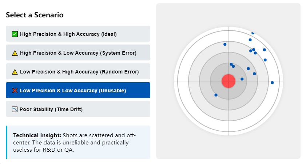Click warning icon beside Random Error scenario
Screen dimensions: 306x164
15,72
